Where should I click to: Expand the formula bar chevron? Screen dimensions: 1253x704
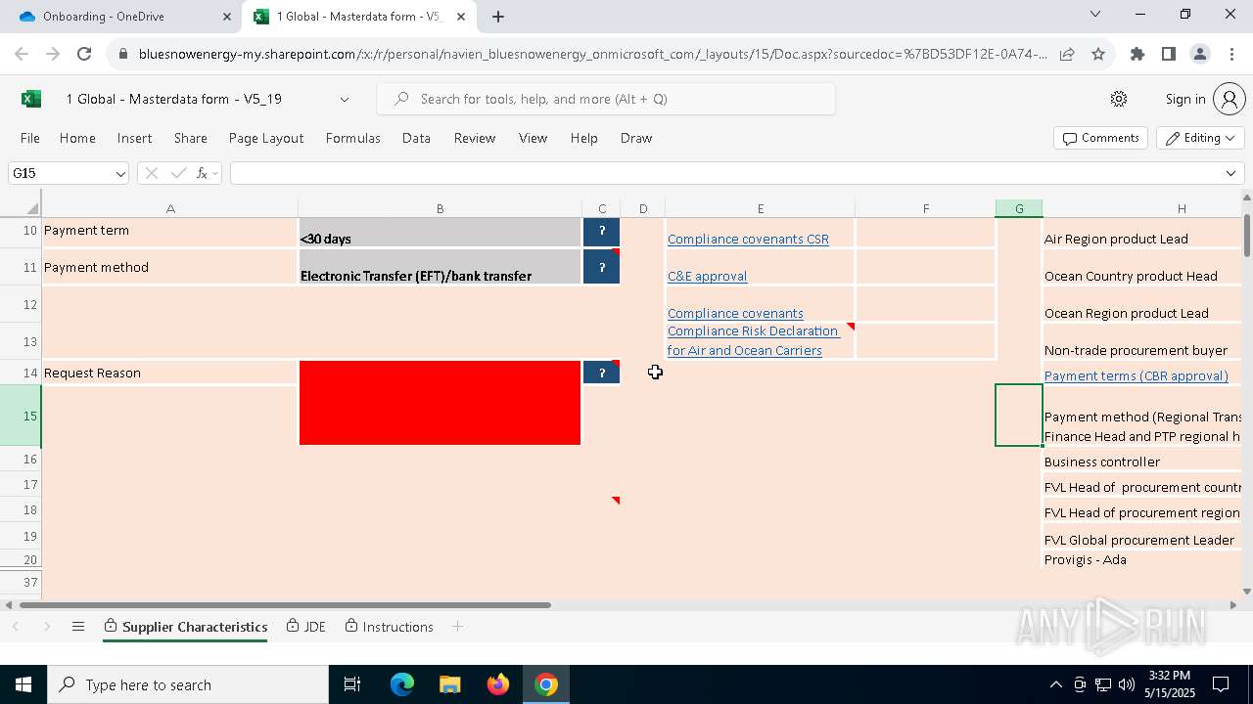tap(1230, 173)
